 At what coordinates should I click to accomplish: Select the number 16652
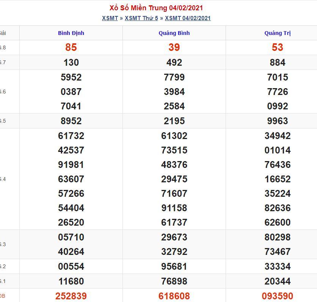click(278, 179)
